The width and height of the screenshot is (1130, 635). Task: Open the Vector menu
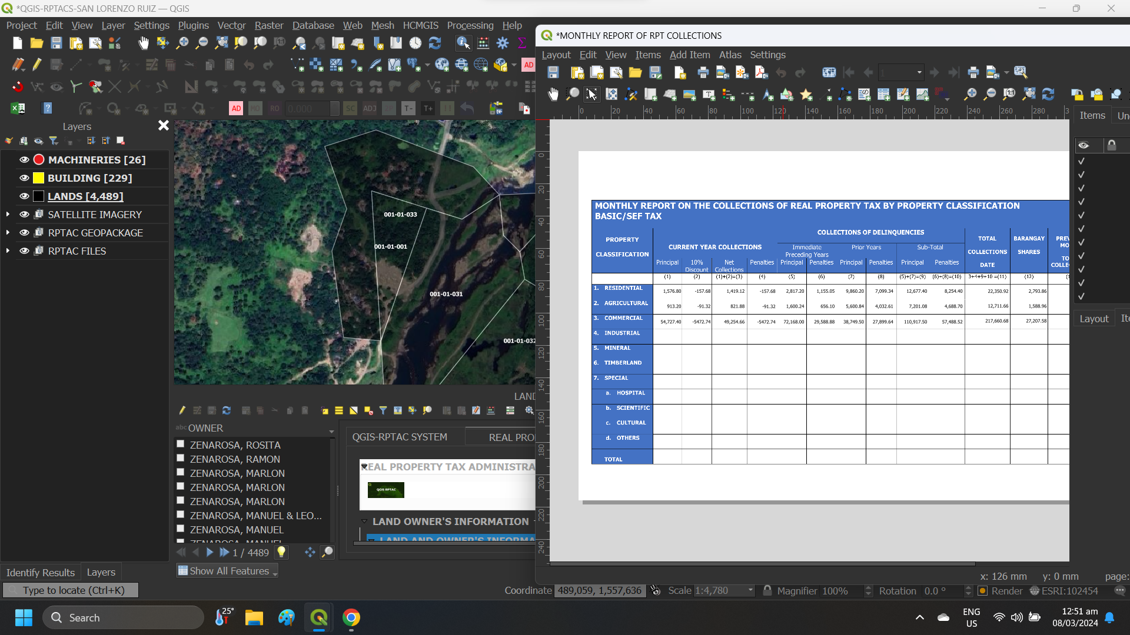(x=231, y=25)
